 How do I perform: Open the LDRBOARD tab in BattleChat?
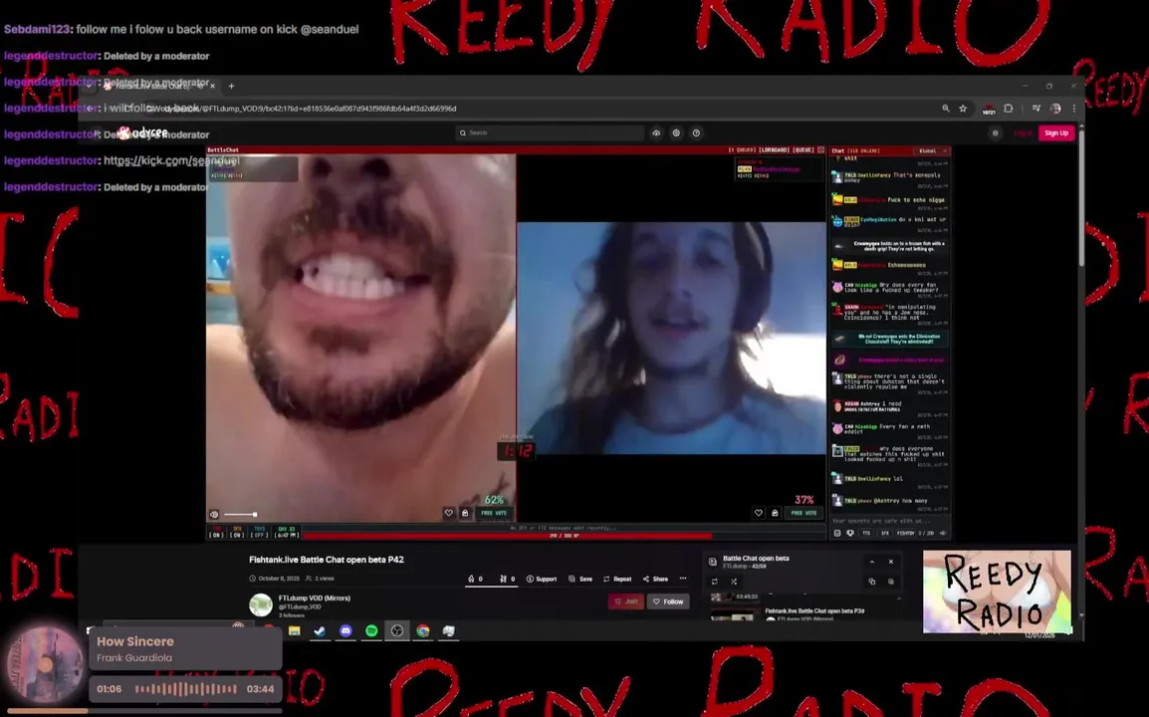coord(773,150)
